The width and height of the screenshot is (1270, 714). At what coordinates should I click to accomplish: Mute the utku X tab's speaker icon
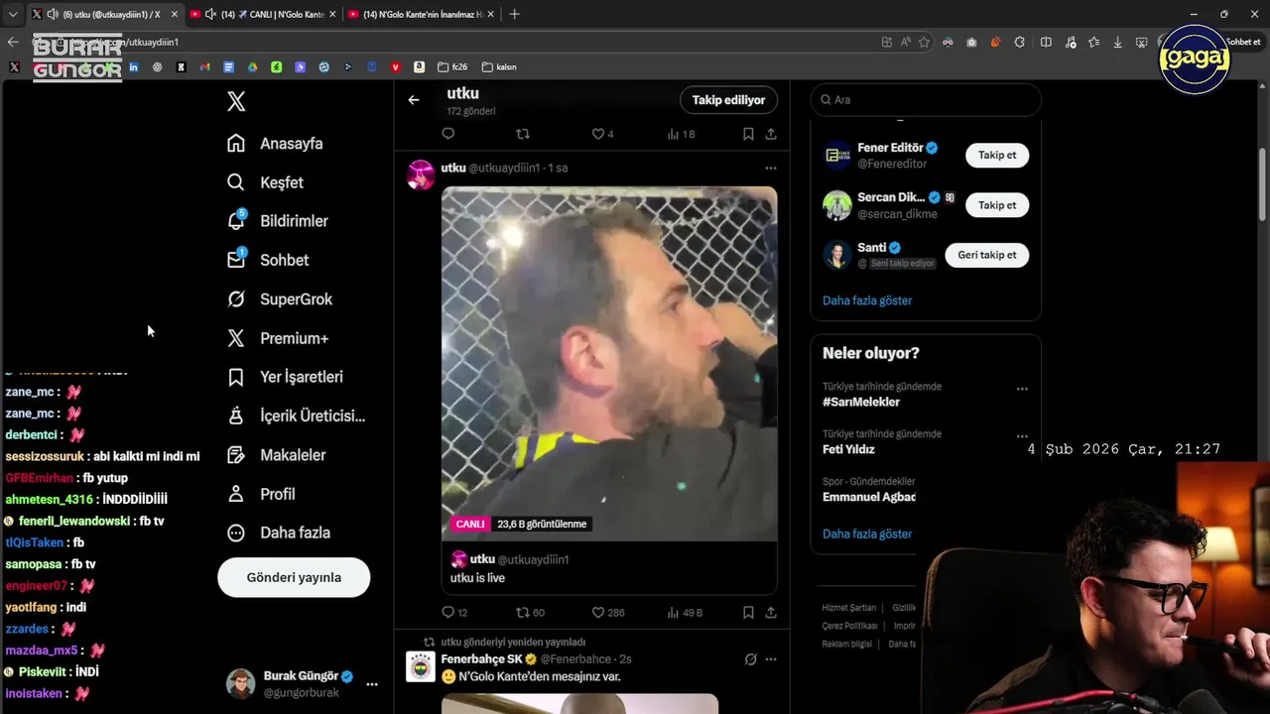pos(52,14)
